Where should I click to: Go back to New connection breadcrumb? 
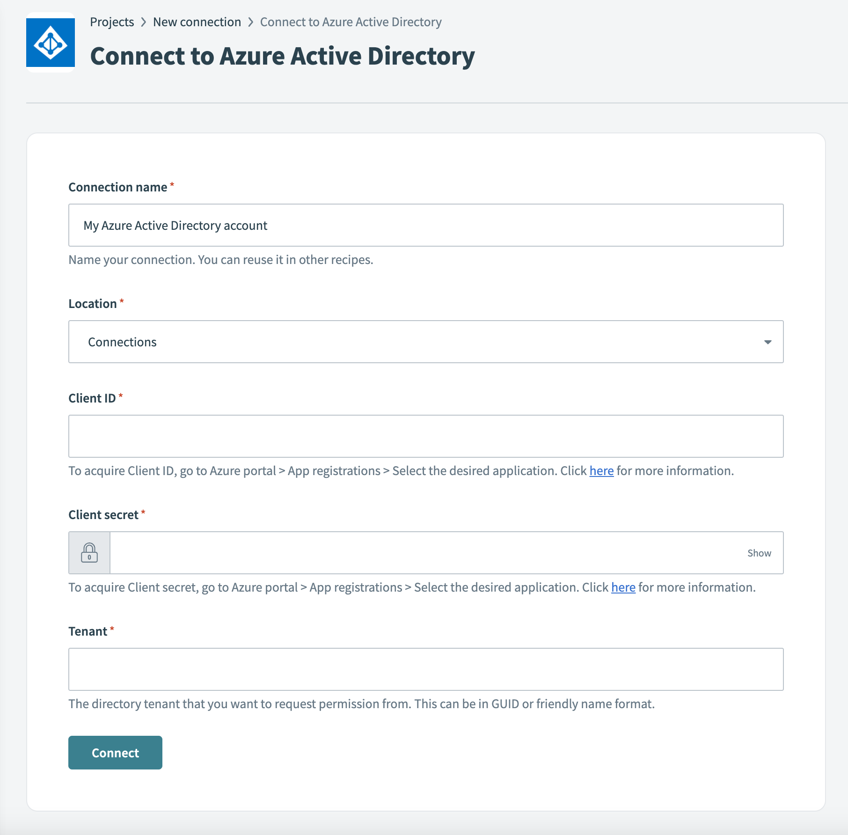pos(197,22)
